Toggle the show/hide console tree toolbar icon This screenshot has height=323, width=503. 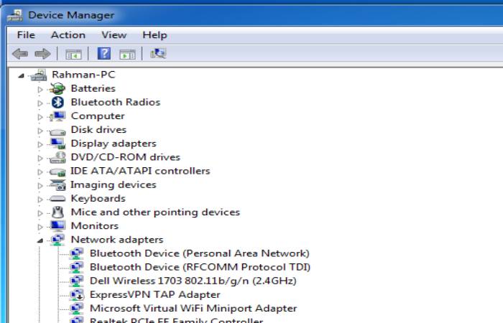point(73,54)
